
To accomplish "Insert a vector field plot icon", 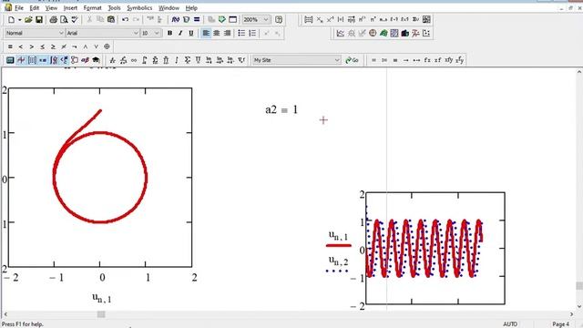I will [x=426, y=34].
